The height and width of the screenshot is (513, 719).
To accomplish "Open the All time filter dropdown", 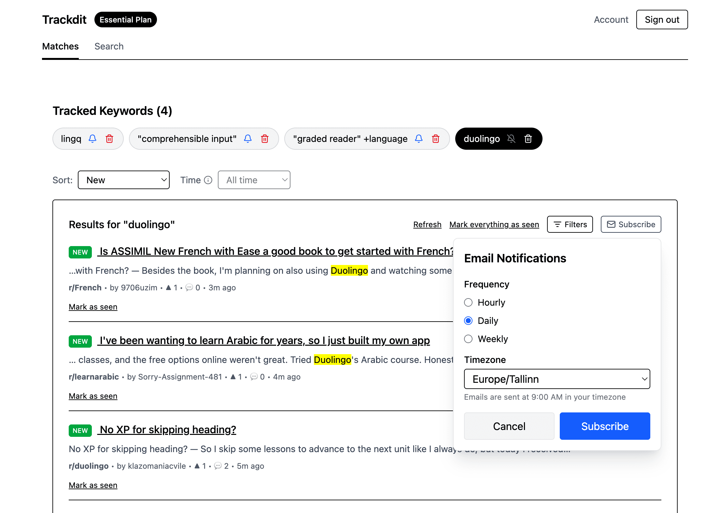I will click(254, 180).
